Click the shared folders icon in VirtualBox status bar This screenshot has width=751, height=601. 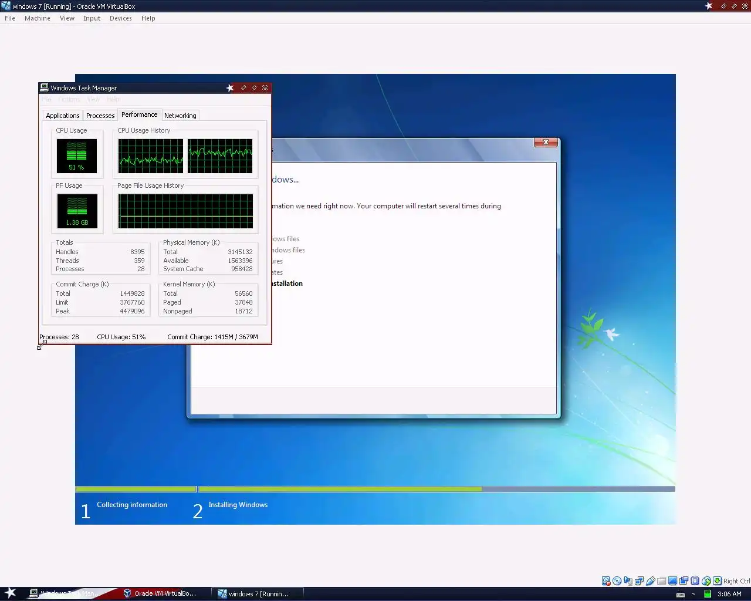(x=661, y=580)
